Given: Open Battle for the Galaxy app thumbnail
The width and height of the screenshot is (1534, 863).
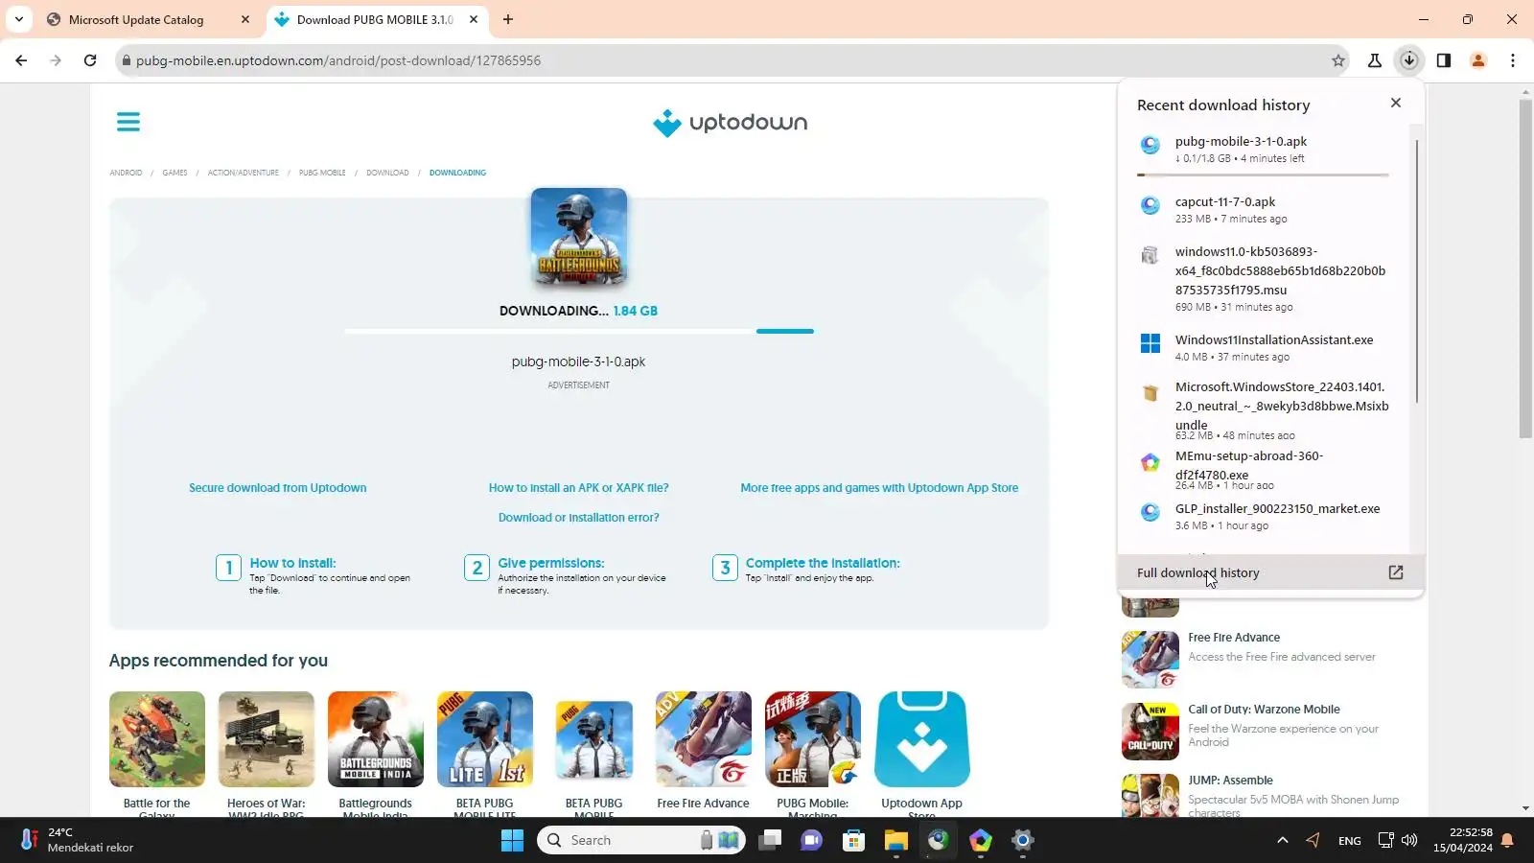Looking at the screenshot, I should click(157, 739).
